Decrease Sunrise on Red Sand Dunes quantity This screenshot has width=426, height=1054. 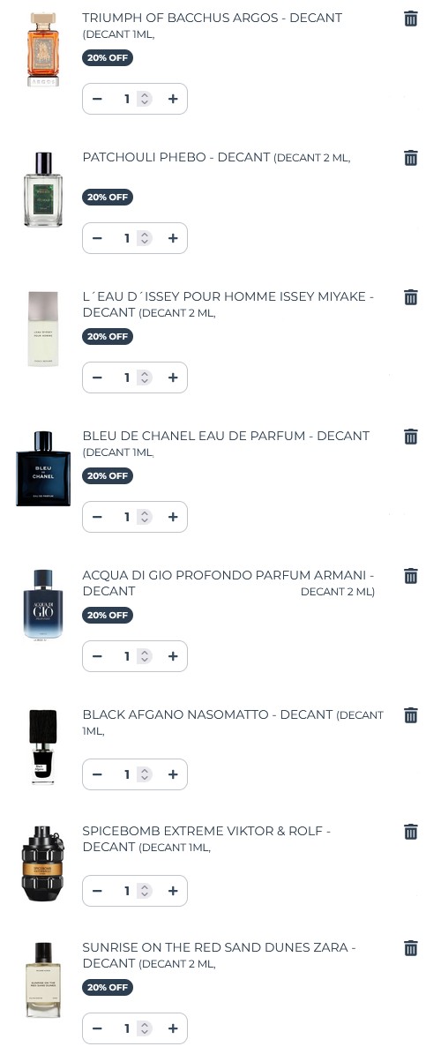click(97, 1028)
